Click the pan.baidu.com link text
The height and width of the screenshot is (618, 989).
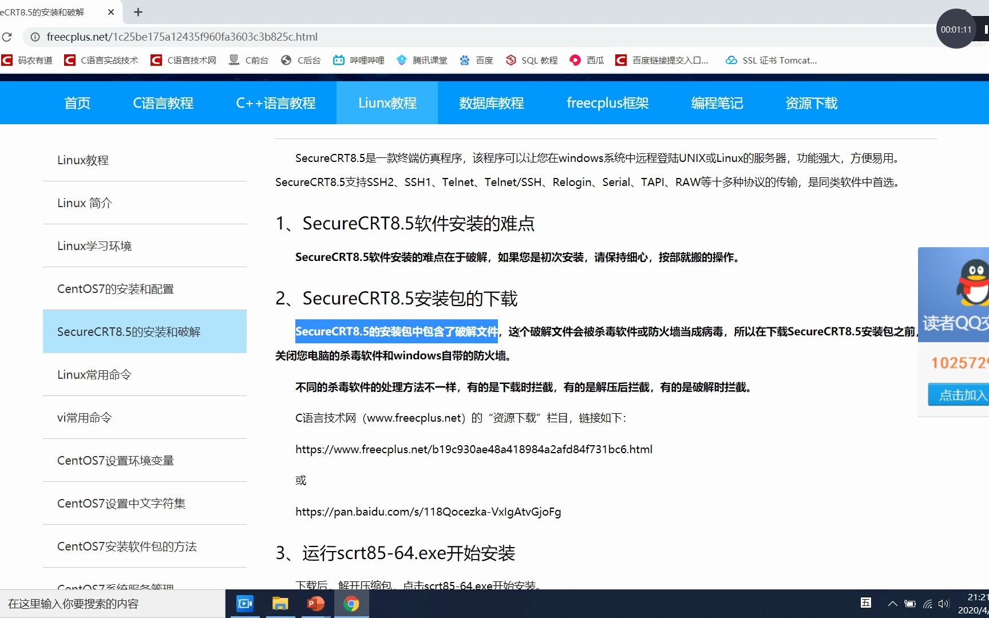pos(428,512)
